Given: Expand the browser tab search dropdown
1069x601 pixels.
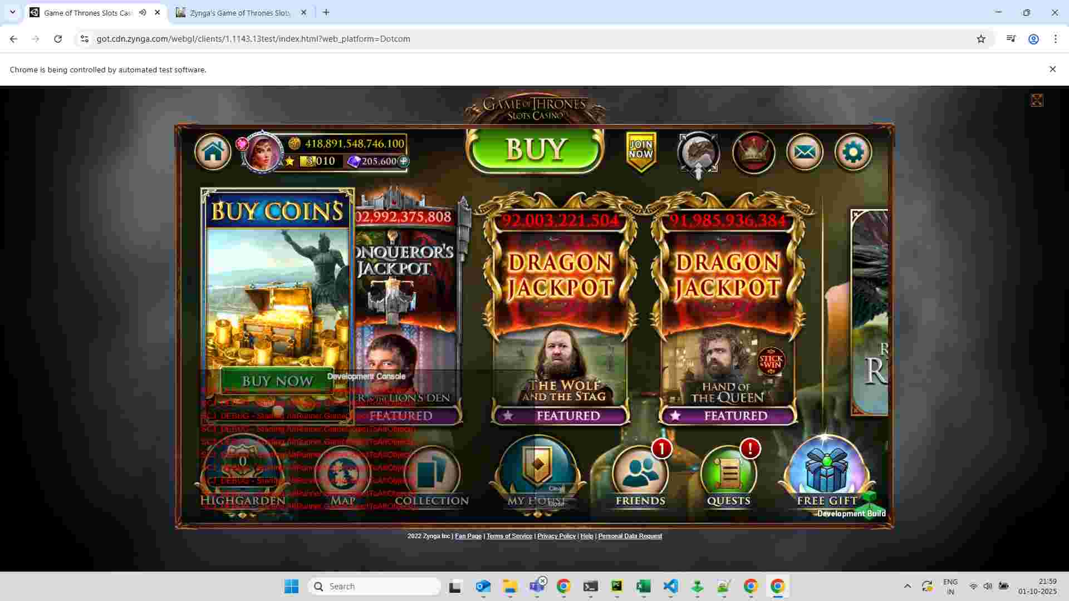Looking at the screenshot, I should coord(12,12).
